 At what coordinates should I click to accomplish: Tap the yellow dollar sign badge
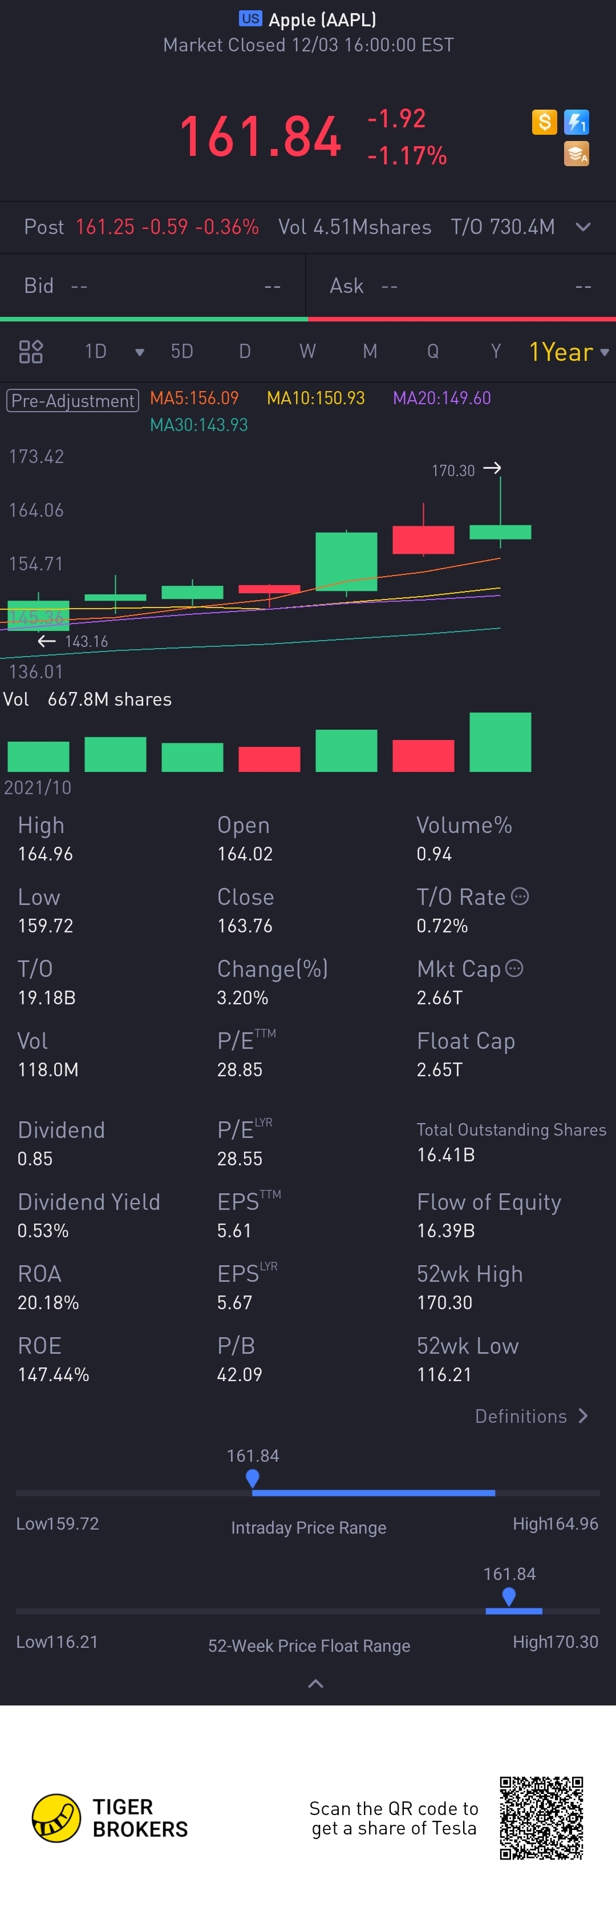pos(544,122)
